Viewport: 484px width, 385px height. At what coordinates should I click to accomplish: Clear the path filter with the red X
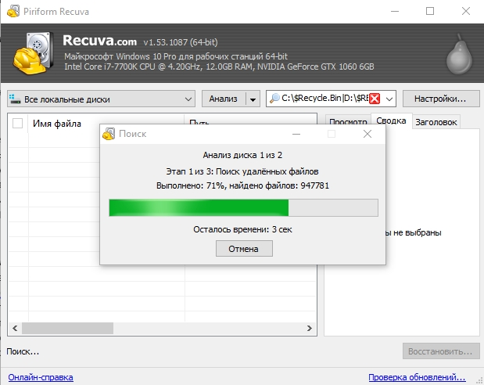point(375,99)
